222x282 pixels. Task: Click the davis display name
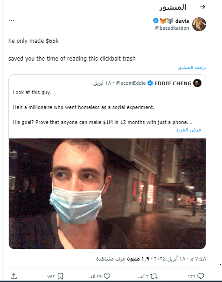tap(182, 21)
